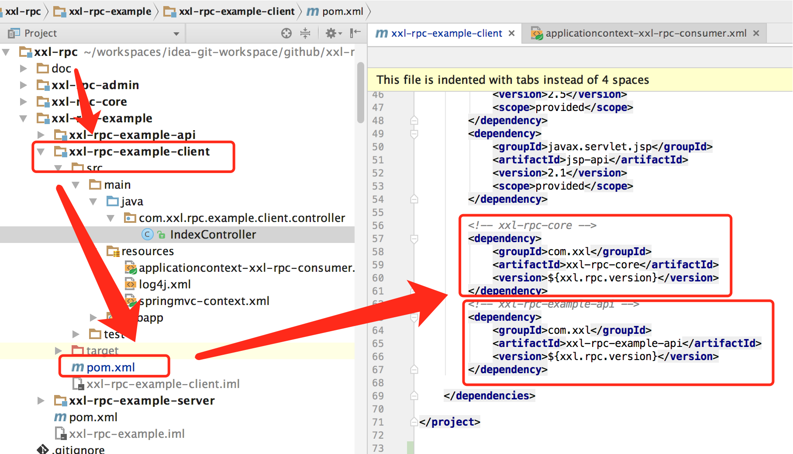Viewport: 793px width, 454px height.
Task: Select xxl-rpc-example-server module
Action: click(x=141, y=401)
